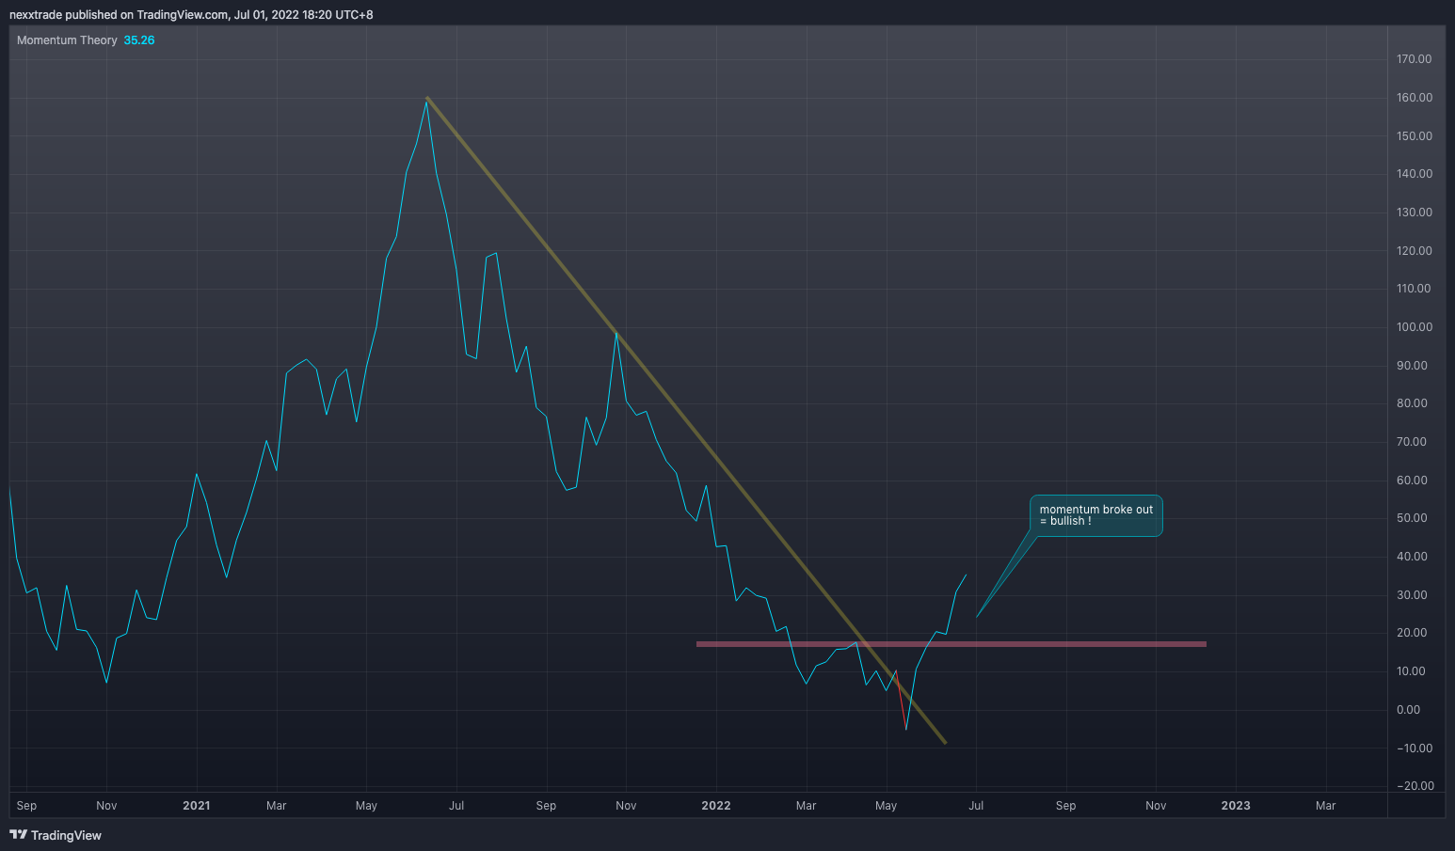Viewport: 1455px width, 851px height.
Task: Click the 150.00 price axis label
Action: coord(1414,136)
